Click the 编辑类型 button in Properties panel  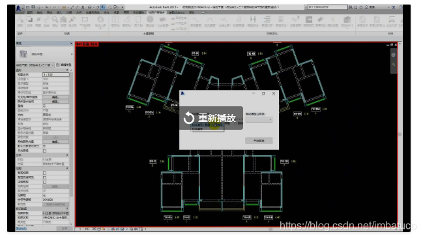tap(65, 65)
